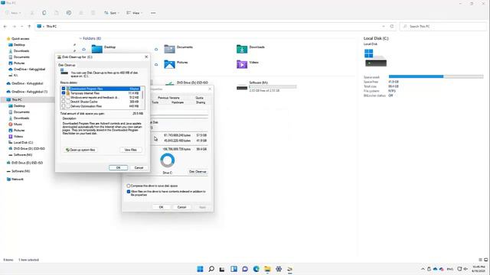Open Task View from the taskbar
490x275 pixels.
pos(222,269)
